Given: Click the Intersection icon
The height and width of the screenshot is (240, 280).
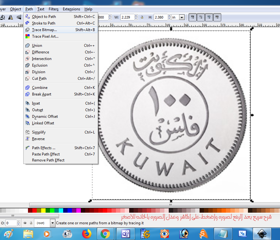Looking at the screenshot, I should [28, 59].
